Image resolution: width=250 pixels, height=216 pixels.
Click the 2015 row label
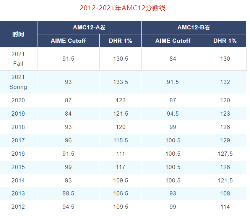coord(18,167)
